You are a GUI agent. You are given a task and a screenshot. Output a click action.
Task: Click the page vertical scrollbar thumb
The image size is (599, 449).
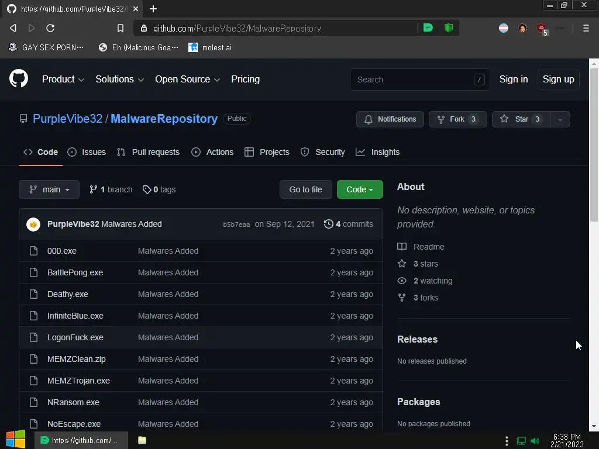tap(594, 145)
